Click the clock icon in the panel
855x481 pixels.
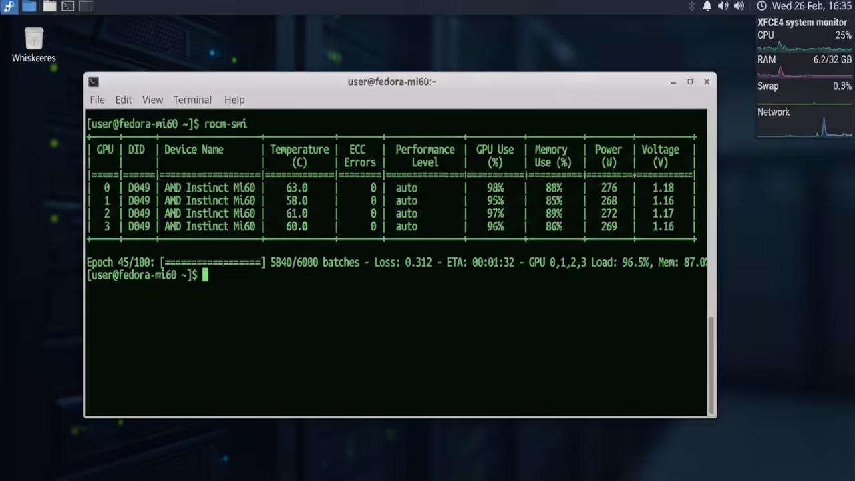[x=761, y=6]
